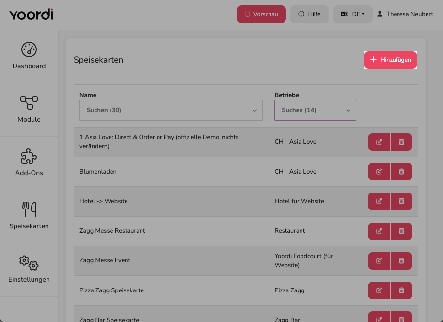Screen dimensions: 443x322
Task: Open the Speisekarten fork and knife icon
Action: 29,209
